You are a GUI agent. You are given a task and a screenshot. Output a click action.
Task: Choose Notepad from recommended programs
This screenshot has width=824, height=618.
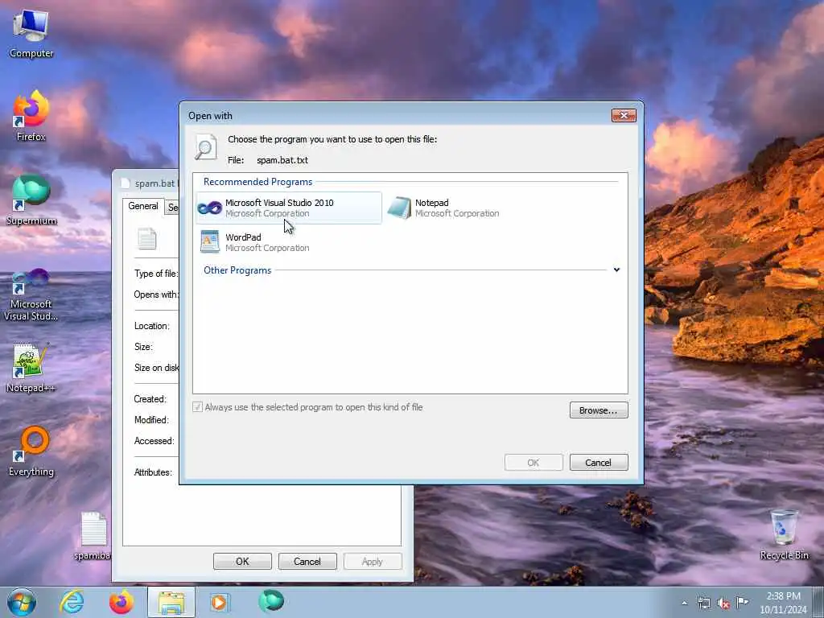coord(444,208)
